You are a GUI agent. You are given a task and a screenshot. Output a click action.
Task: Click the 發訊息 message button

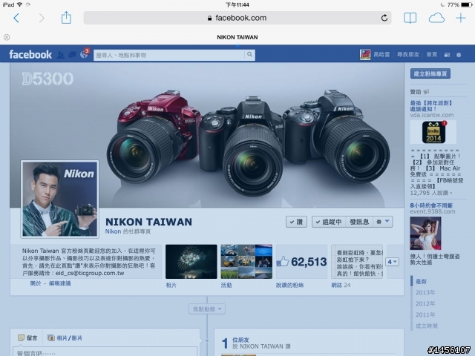359,222
